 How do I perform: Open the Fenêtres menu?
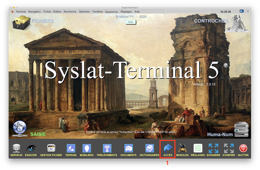click(97, 12)
